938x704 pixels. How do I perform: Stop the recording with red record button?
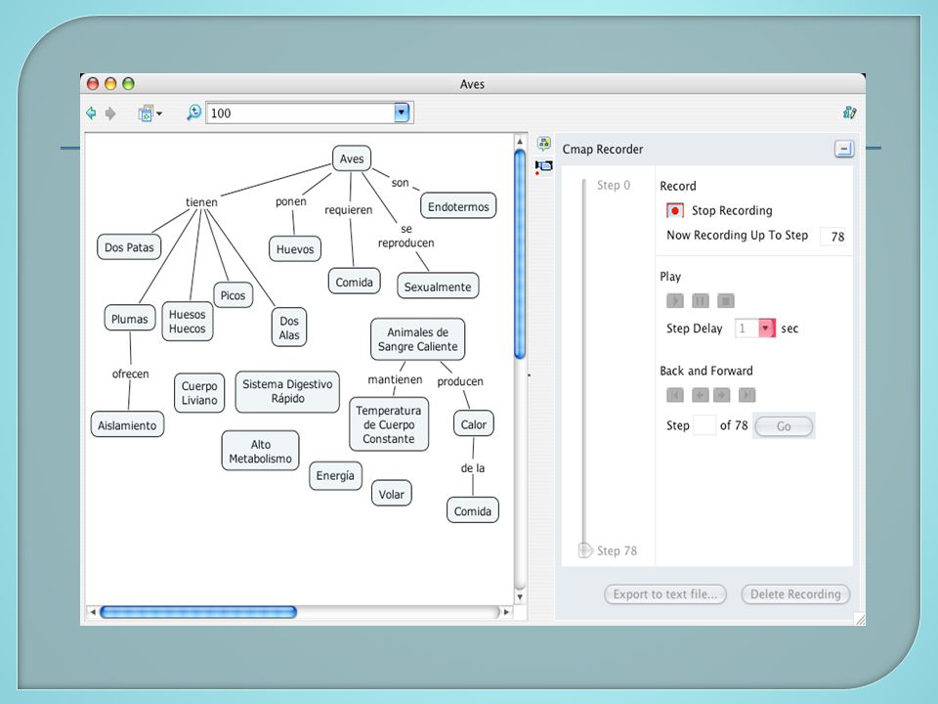point(675,211)
